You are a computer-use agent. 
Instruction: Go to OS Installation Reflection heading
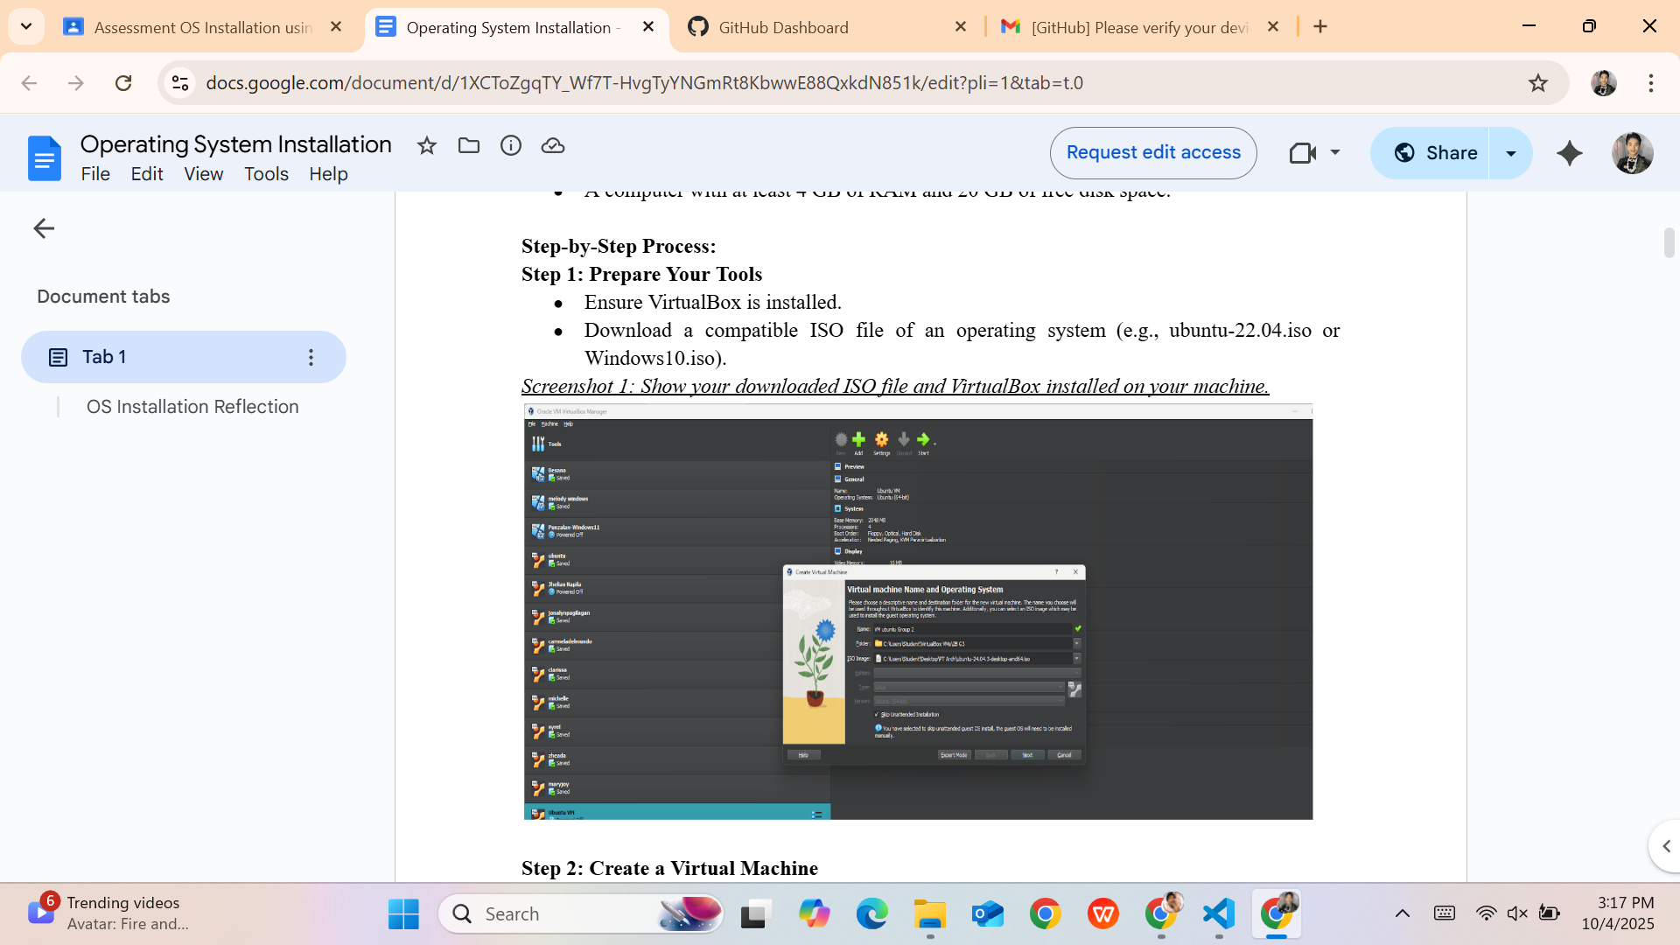192,407
